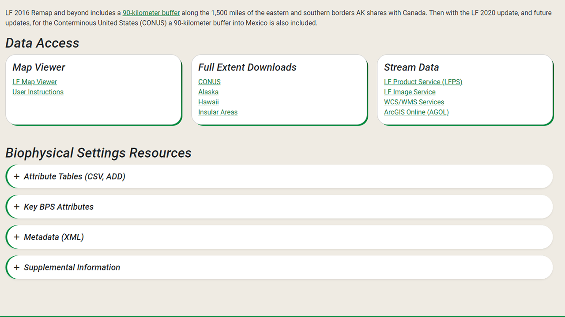Click the plus icon beside Attribute Tables
The image size is (565, 317).
(17, 176)
